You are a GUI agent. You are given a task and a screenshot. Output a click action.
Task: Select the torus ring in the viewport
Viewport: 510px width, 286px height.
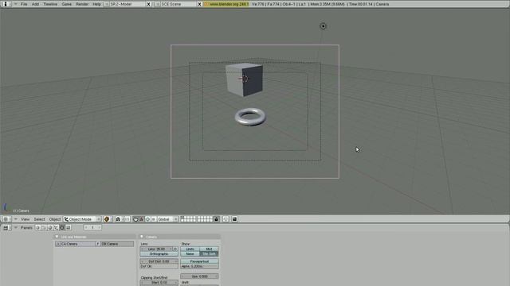coord(250,117)
